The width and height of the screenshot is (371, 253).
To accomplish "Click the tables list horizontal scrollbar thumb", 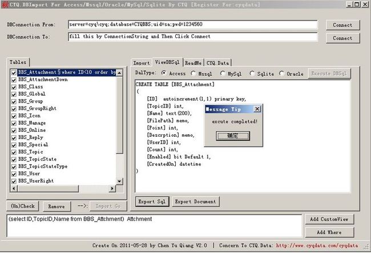I will (48, 189).
